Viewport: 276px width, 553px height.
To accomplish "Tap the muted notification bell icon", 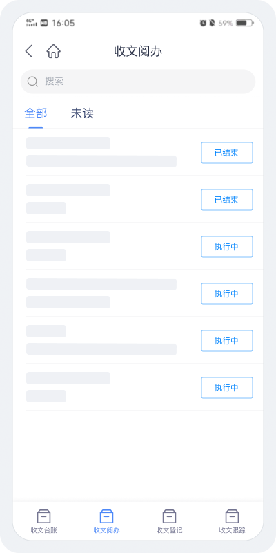I will coord(212,24).
